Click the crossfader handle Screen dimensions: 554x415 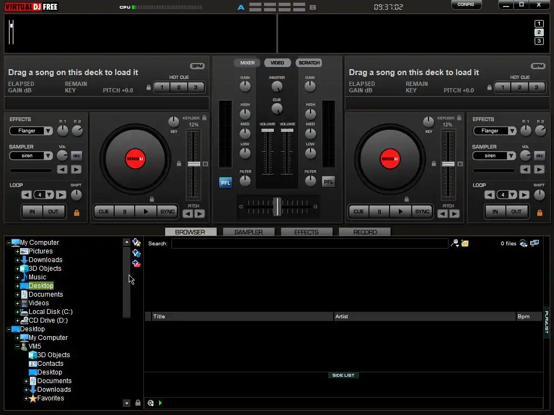(278, 206)
